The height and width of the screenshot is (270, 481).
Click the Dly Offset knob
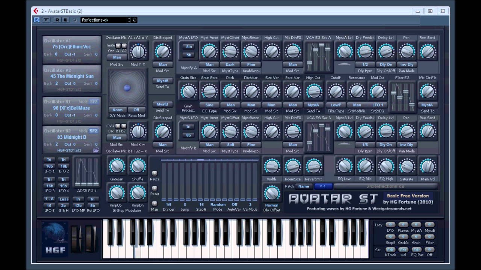click(271, 193)
